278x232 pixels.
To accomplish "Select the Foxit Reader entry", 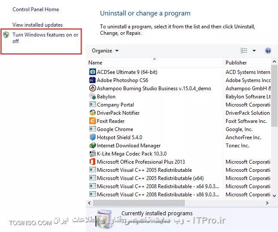I will (111, 121).
